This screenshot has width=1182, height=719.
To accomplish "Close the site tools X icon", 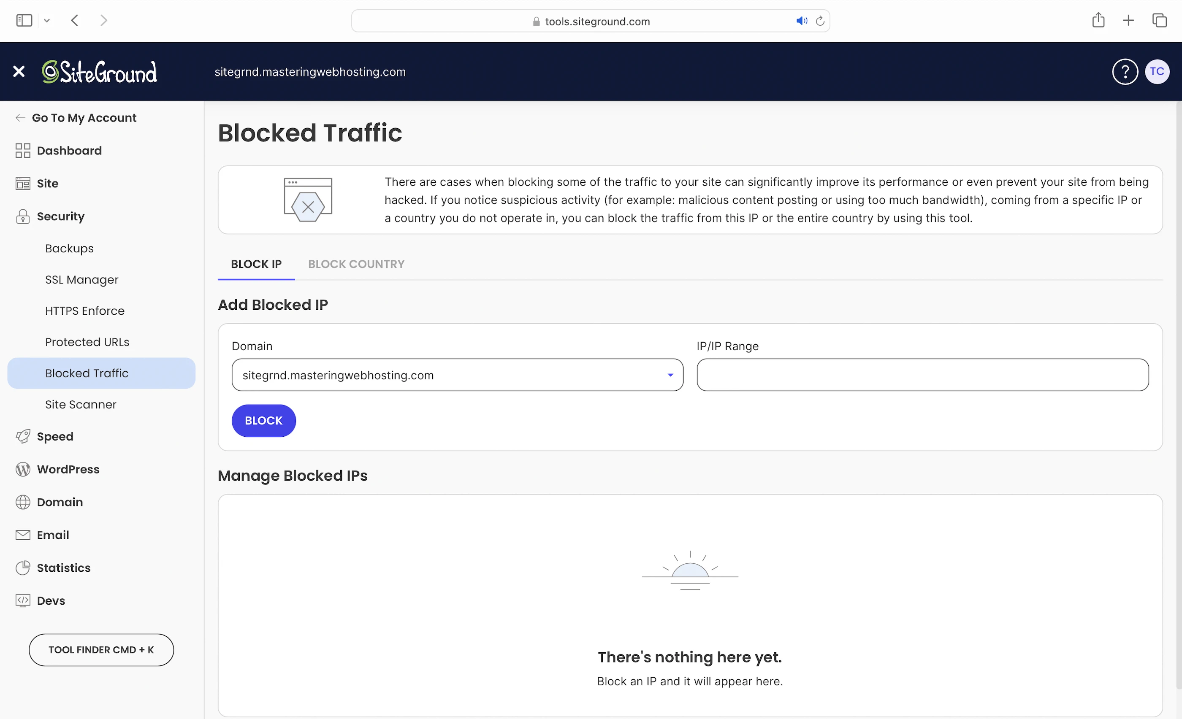I will [19, 71].
